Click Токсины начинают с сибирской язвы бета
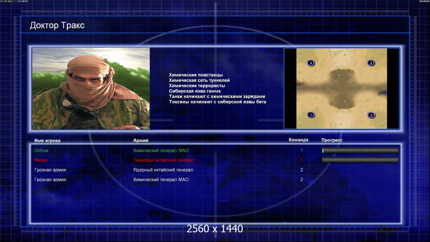The image size is (430, 242). [x=217, y=102]
